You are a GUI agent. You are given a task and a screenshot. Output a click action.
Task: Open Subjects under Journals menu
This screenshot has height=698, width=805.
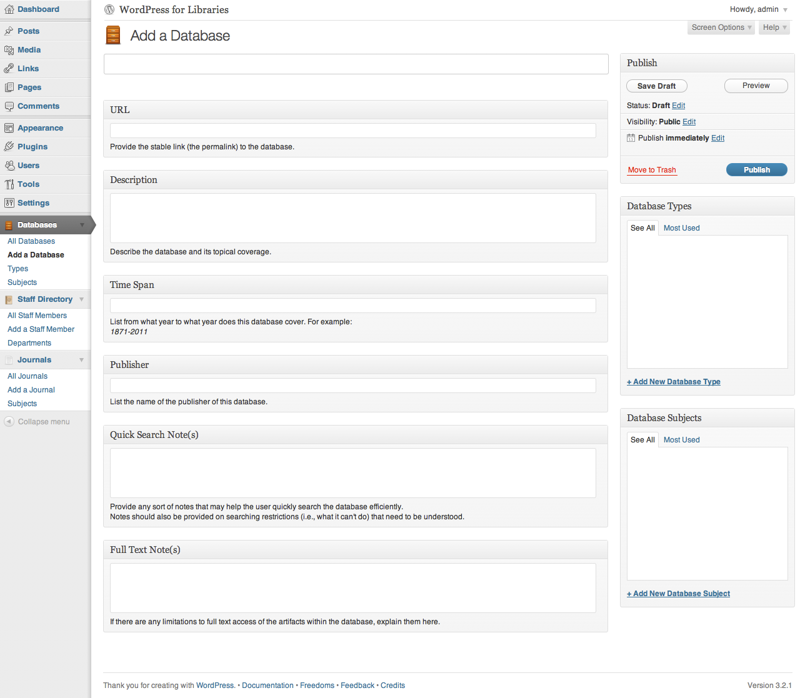tap(22, 404)
